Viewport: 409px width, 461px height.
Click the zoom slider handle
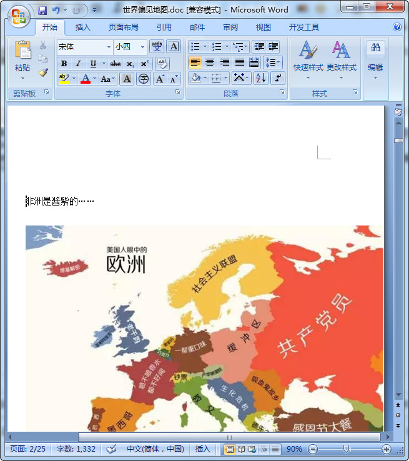coord(346,449)
